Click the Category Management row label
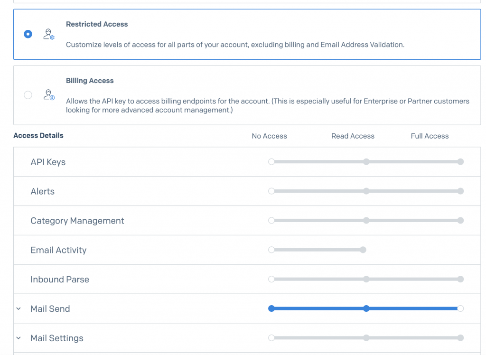 tap(77, 221)
